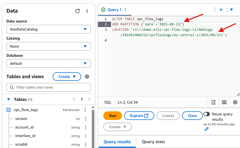Open actions menu for vpc_flow_logs table
240x148 pixels.
point(85,110)
